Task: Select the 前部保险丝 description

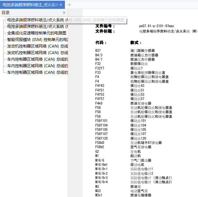Action: coord(139,64)
